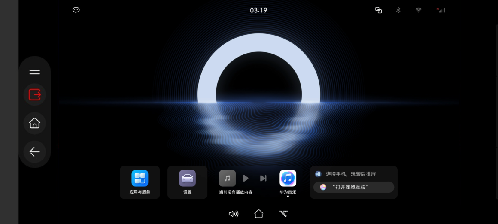The image size is (498, 224).
Task: Go home using the side panel home icon
Action: tap(34, 124)
